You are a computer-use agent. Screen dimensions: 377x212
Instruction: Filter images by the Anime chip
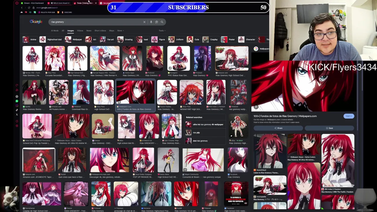[x=30, y=39]
